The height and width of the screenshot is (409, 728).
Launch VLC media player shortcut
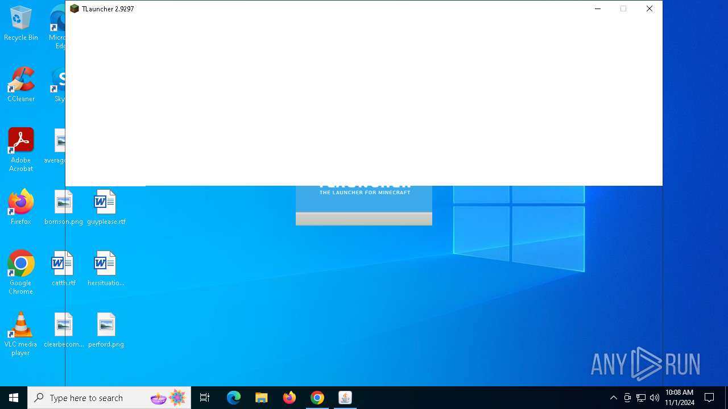click(x=21, y=334)
